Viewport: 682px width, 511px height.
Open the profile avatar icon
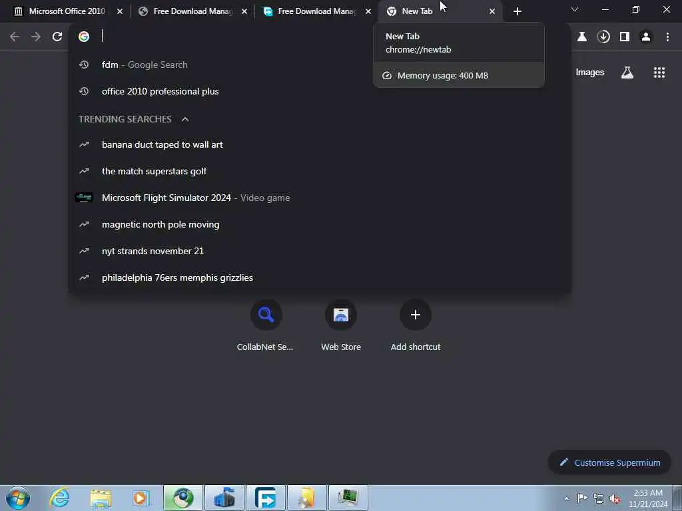[646, 37]
